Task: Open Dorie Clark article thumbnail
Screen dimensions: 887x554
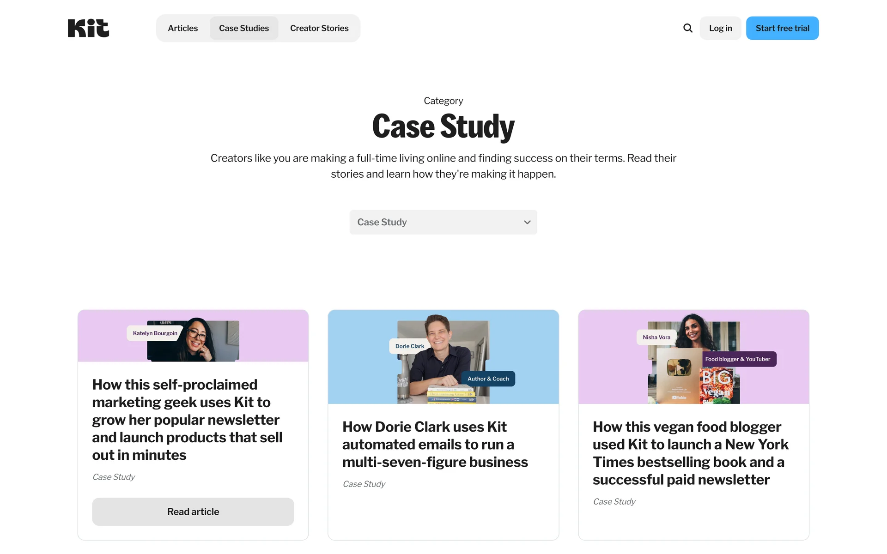Action: click(x=443, y=357)
